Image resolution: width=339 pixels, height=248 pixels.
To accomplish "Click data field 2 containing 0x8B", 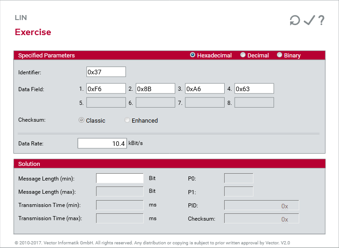I will click(155, 89).
